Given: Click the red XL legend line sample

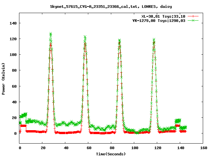Looking at the screenshot, I should point(193,16).
